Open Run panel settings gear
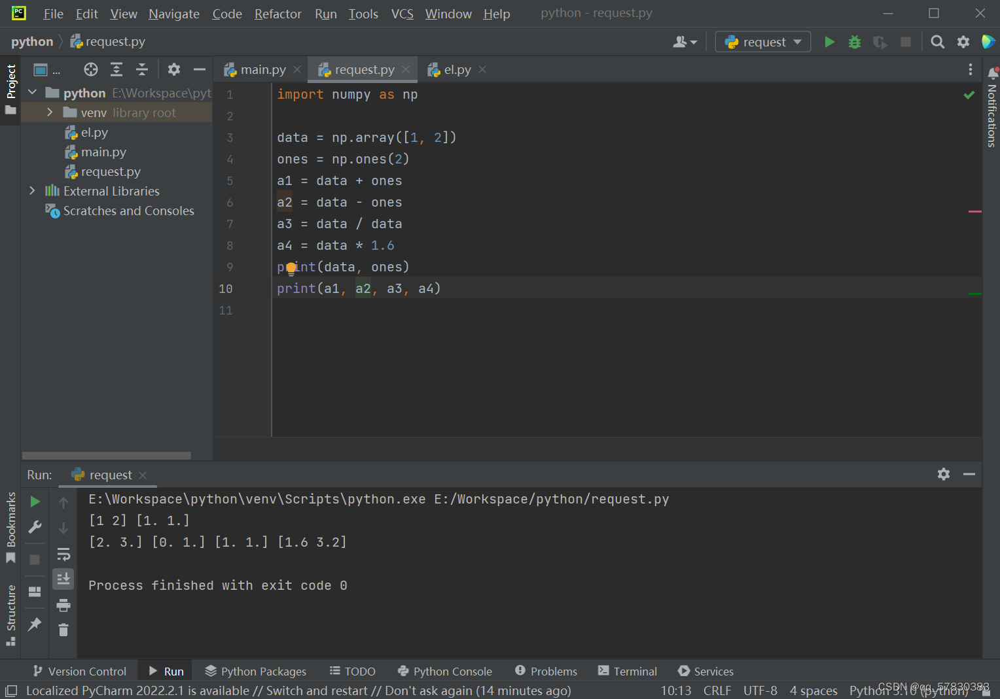 click(x=944, y=474)
